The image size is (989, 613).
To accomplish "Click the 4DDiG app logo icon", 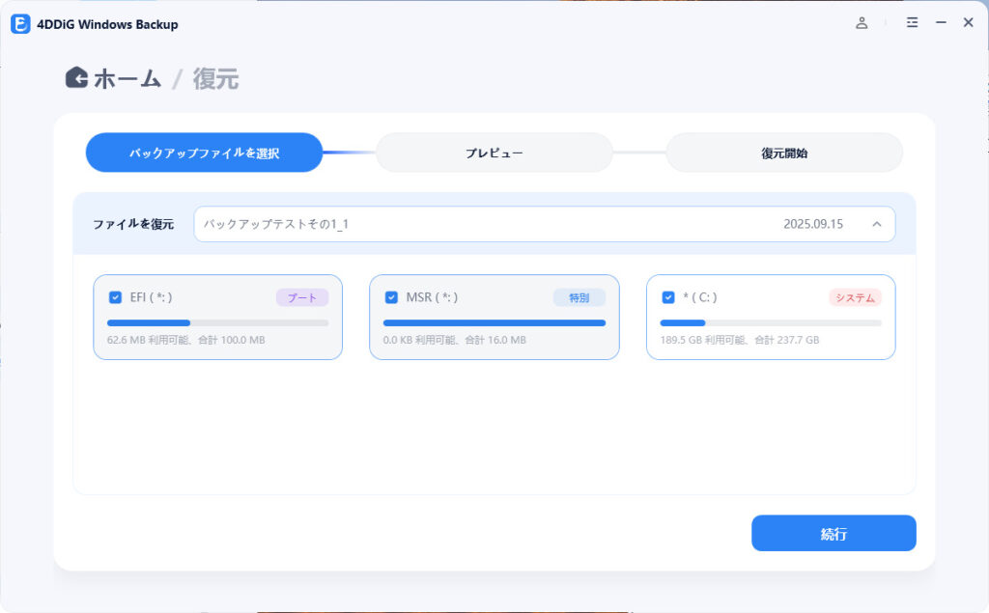I will (20, 24).
